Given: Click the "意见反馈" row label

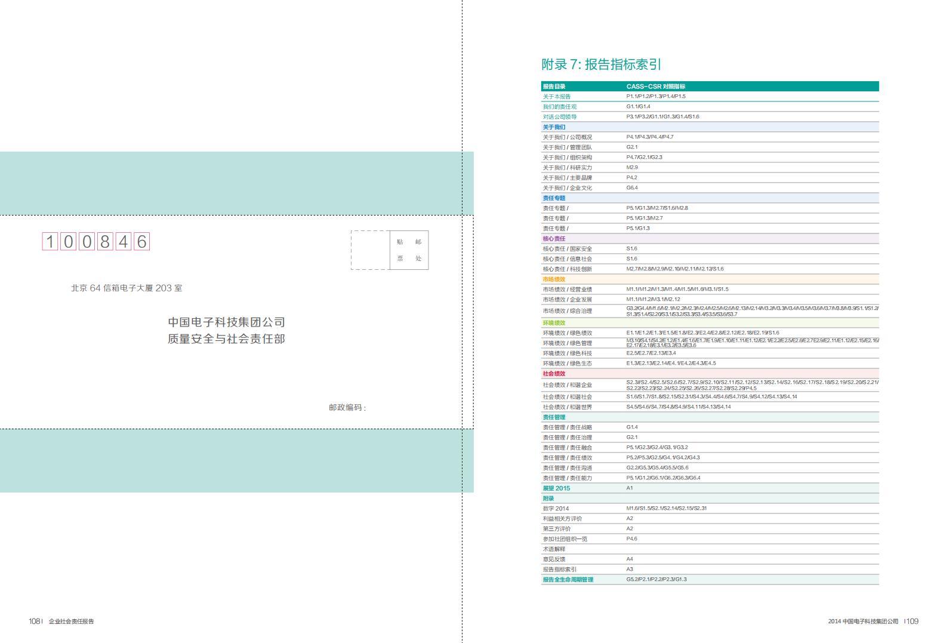Looking at the screenshot, I should (x=554, y=559).
